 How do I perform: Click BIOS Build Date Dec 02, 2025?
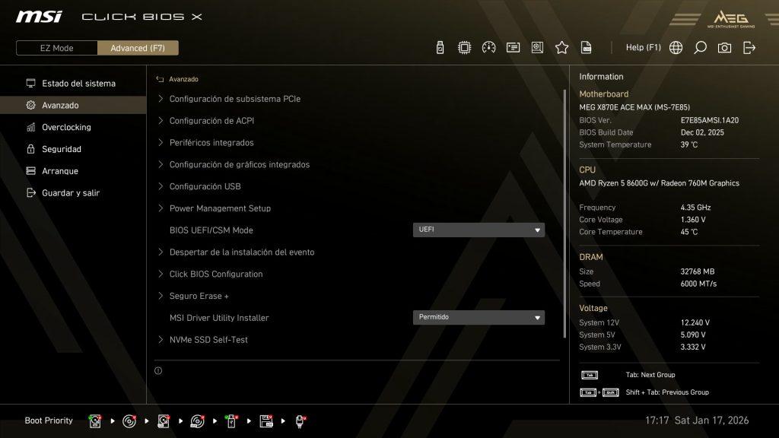point(702,132)
